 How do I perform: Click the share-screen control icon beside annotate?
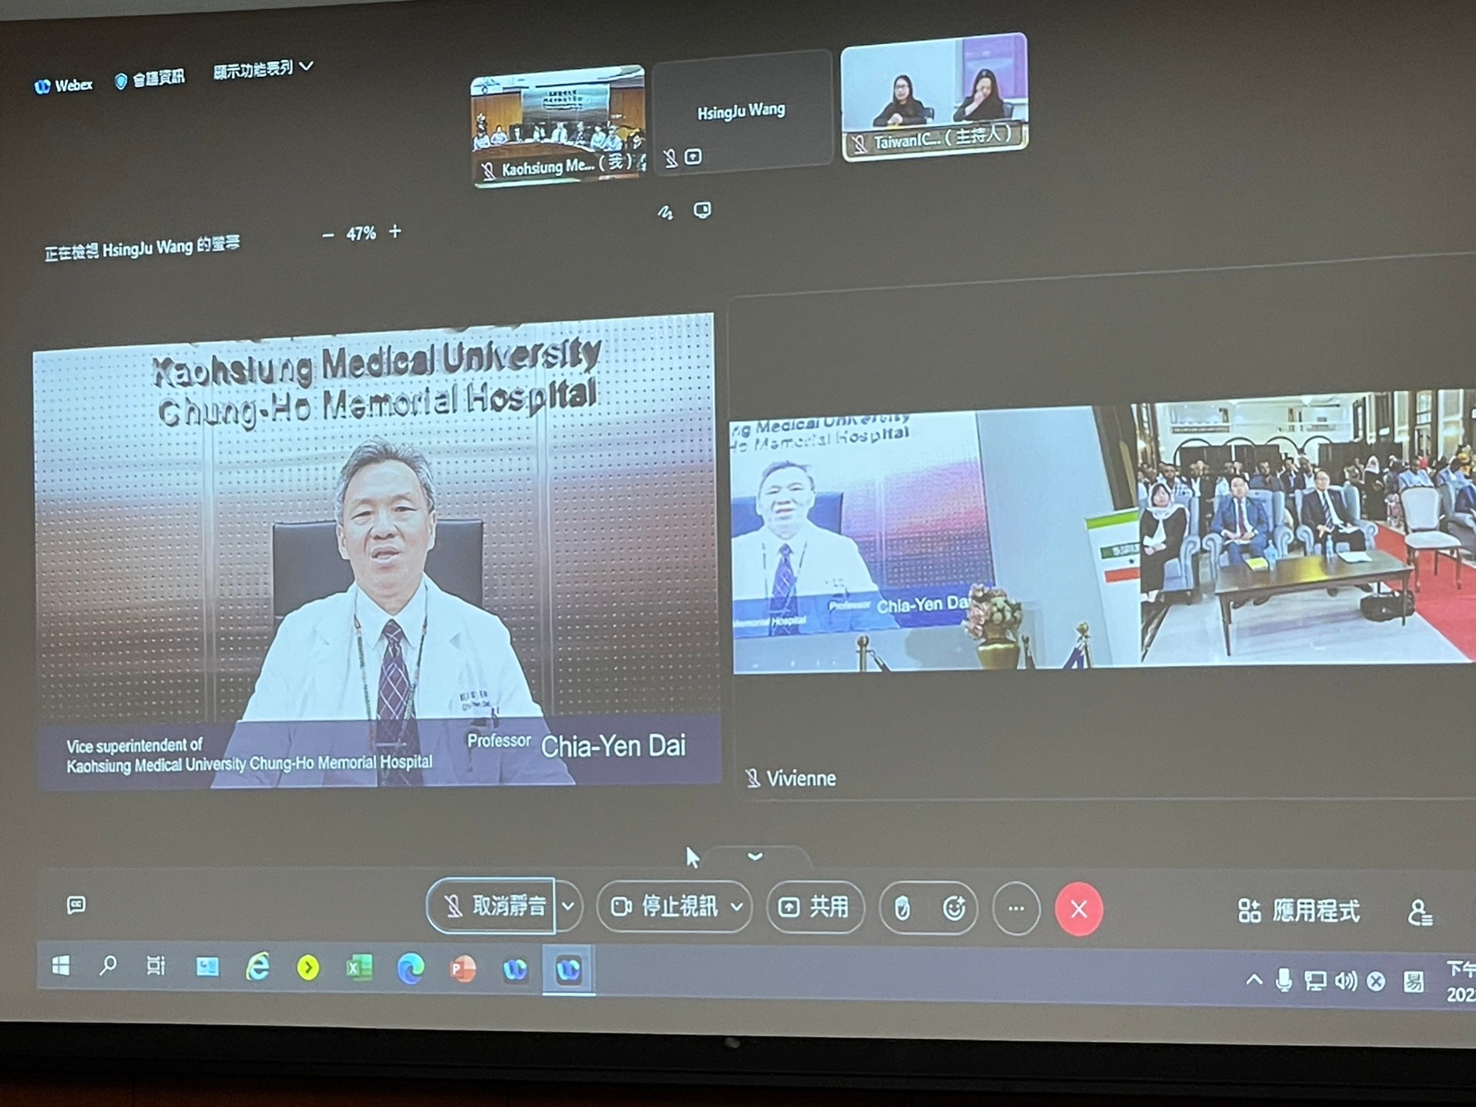coord(702,210)
